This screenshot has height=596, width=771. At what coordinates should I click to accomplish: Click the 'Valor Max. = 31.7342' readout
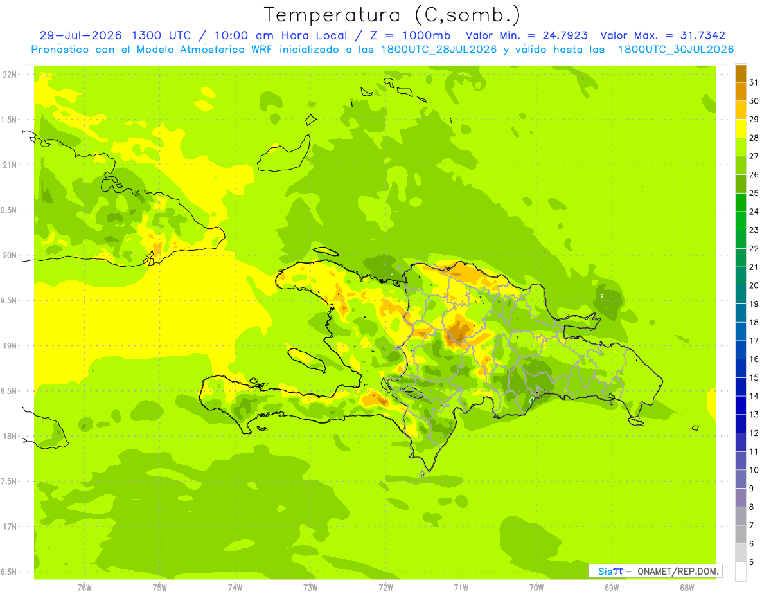click(x=662, y=35)
